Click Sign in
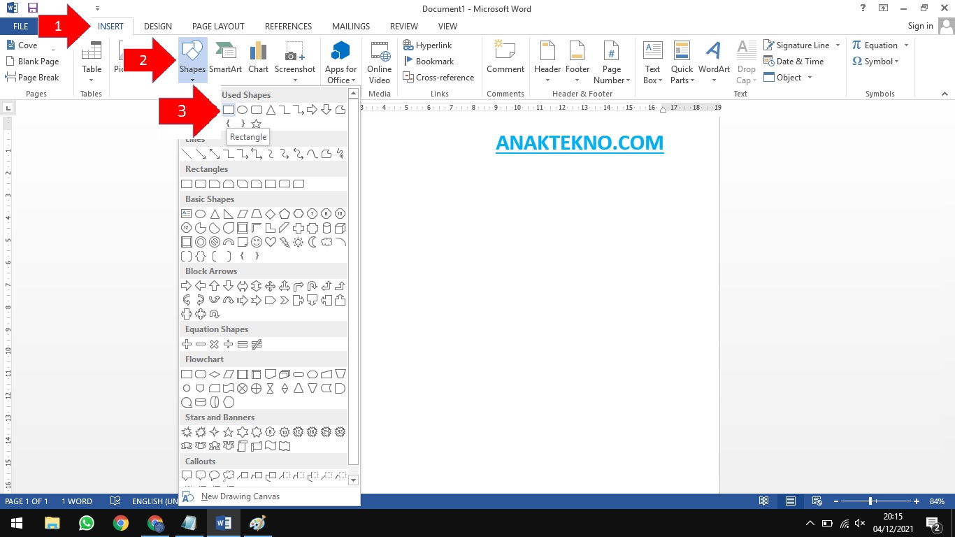The height and width of the screenshot is (537, 955). (920, 26)
